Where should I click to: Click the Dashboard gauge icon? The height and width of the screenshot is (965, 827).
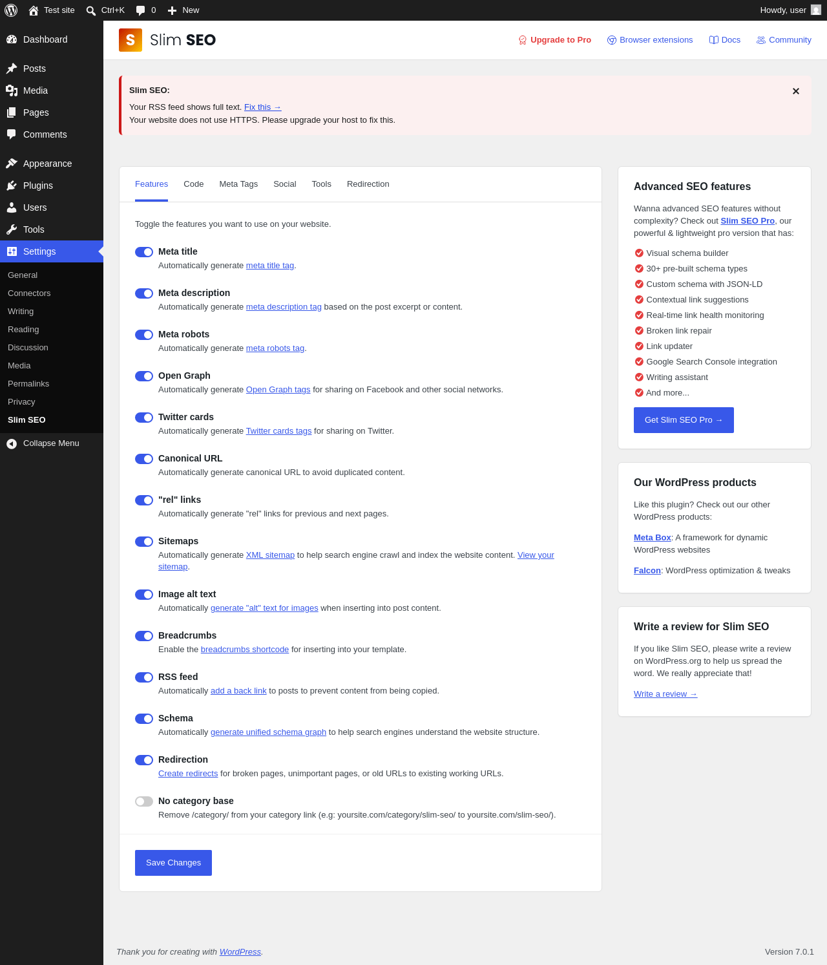[12, 39]
